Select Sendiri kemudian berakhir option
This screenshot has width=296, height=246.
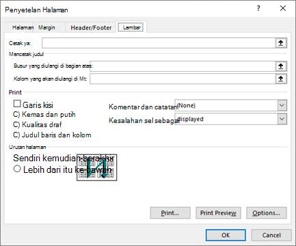[x=64, y=158]
